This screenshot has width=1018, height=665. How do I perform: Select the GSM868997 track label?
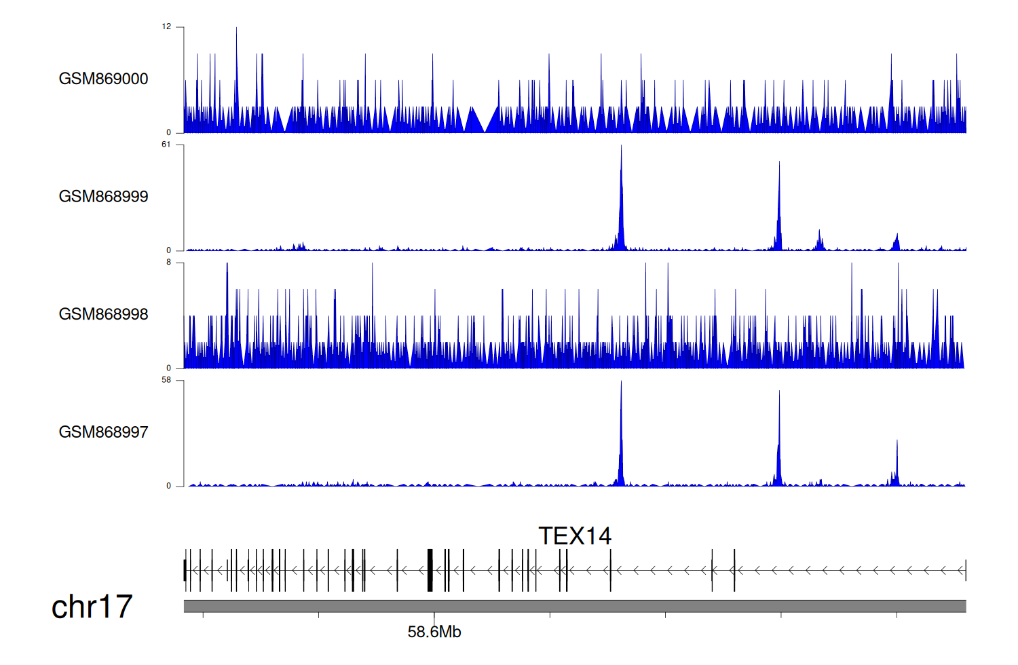[103, 432]
